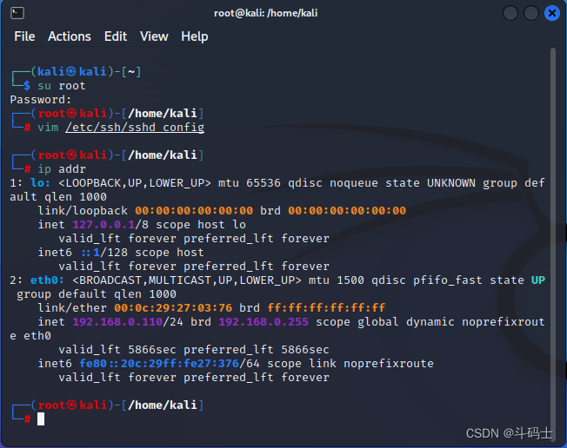Click the eth0: interface label
This screenshot has width=567, height=448.
[x=47, y=280]
